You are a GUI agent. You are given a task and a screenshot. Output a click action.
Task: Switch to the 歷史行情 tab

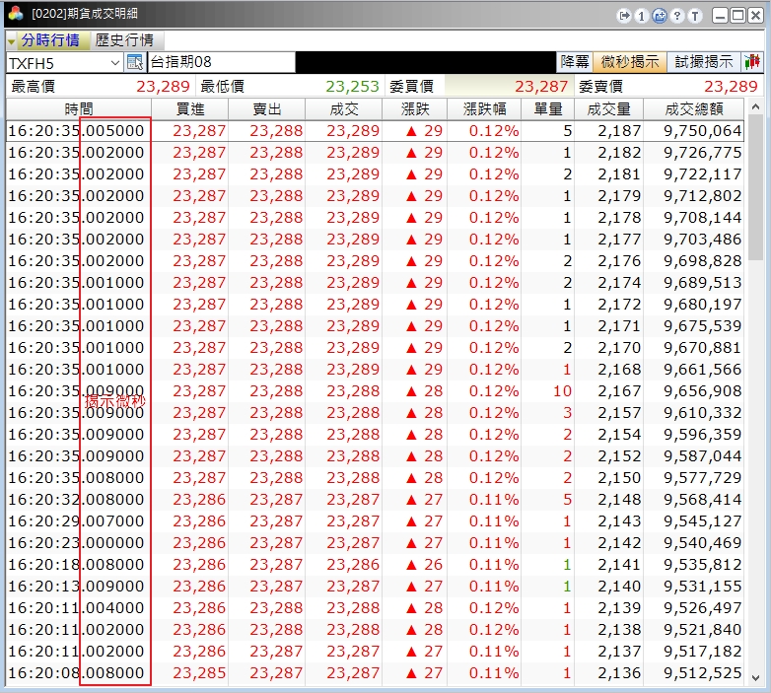124,40
